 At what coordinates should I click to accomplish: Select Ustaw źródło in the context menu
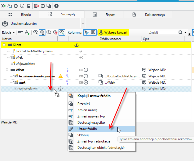coord(101,129)
